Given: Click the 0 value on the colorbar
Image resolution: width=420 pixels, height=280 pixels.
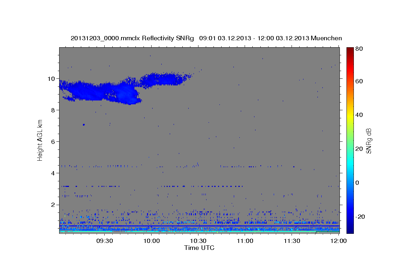Looking at the screenshot, I should tap(357, 183).
